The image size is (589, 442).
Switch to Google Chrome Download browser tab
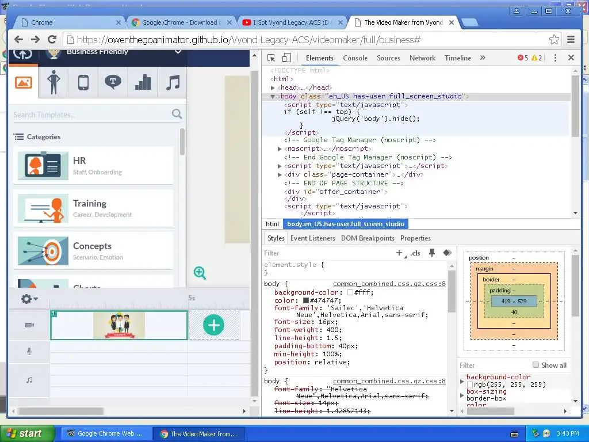click(x=180, y=22)
